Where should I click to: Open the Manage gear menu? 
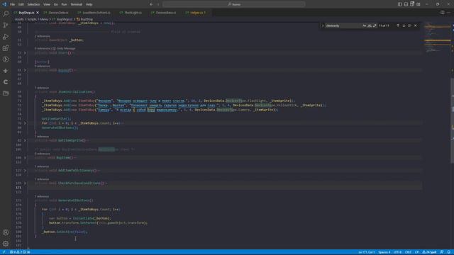[x=6, y=244]
